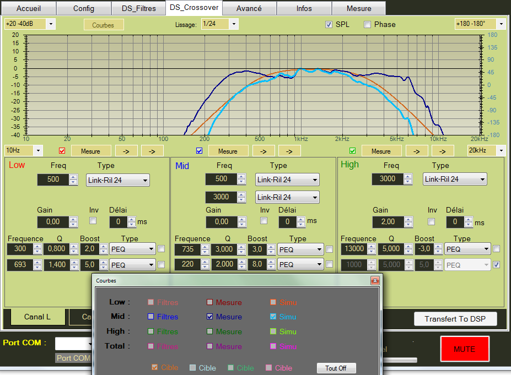Uncheck the SPL checkbox

329,24
